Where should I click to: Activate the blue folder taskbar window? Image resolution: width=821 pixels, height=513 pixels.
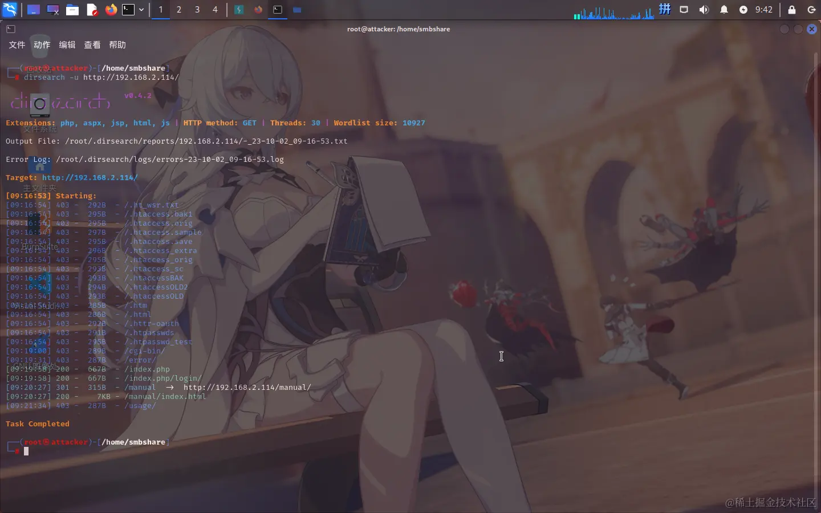(297, 10)
